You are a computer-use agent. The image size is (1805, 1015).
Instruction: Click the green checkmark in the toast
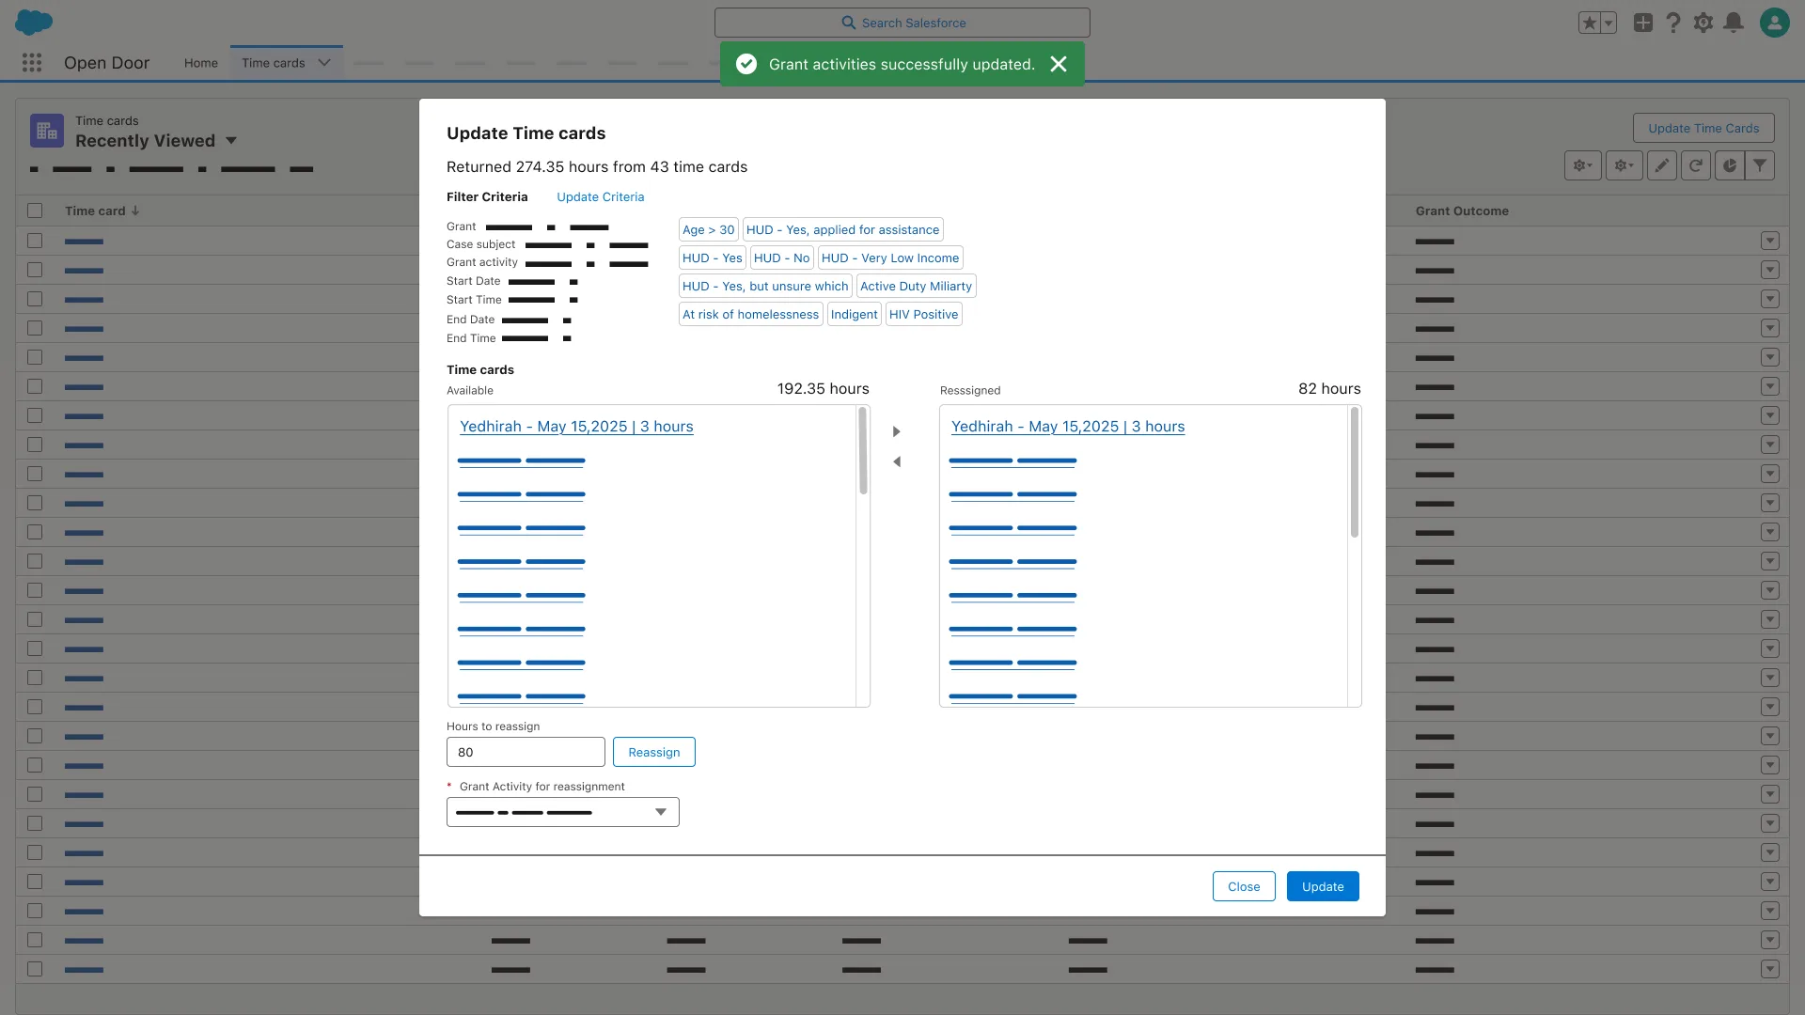pyautogui.click(x=746, y=64)
